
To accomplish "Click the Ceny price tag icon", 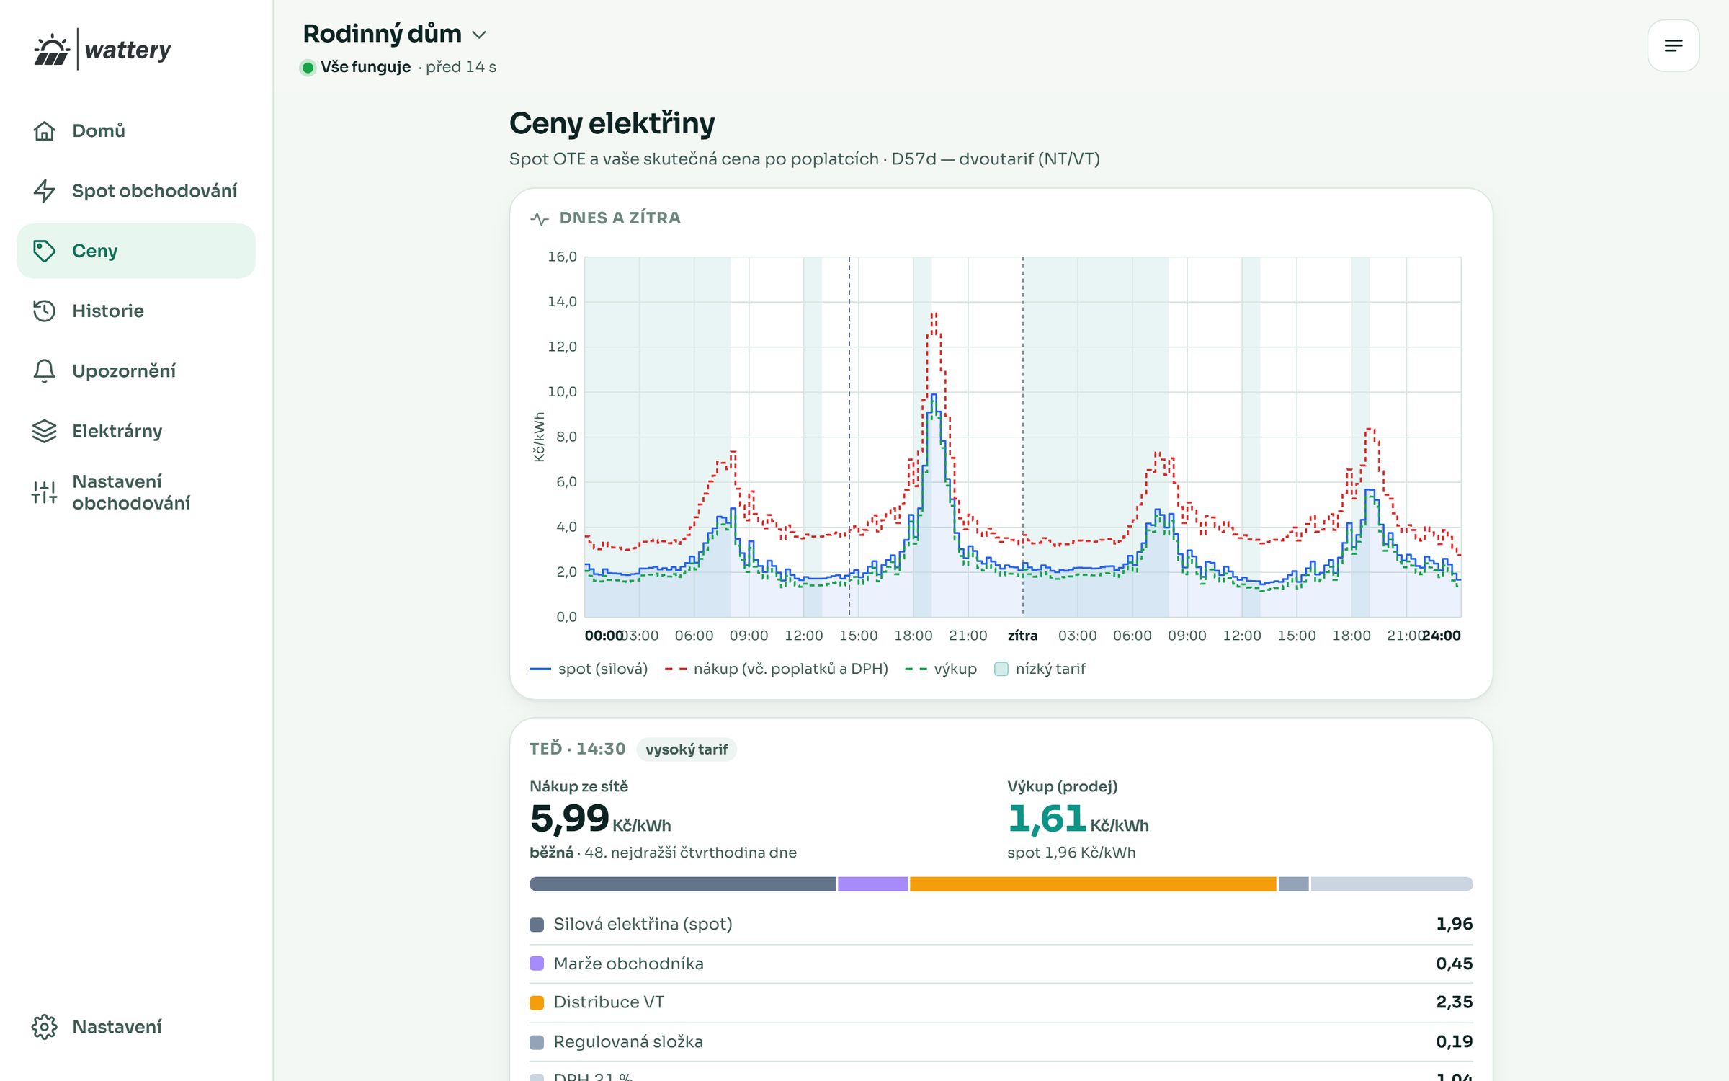I will (45, 251).
